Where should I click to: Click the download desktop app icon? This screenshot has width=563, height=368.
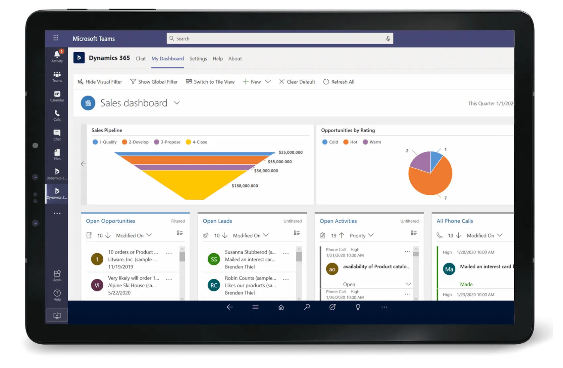[x=57, y=315]
